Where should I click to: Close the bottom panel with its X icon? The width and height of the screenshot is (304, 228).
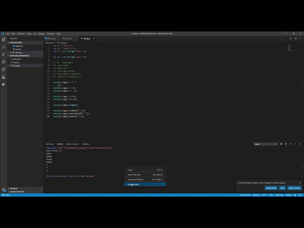pos(300,144)
